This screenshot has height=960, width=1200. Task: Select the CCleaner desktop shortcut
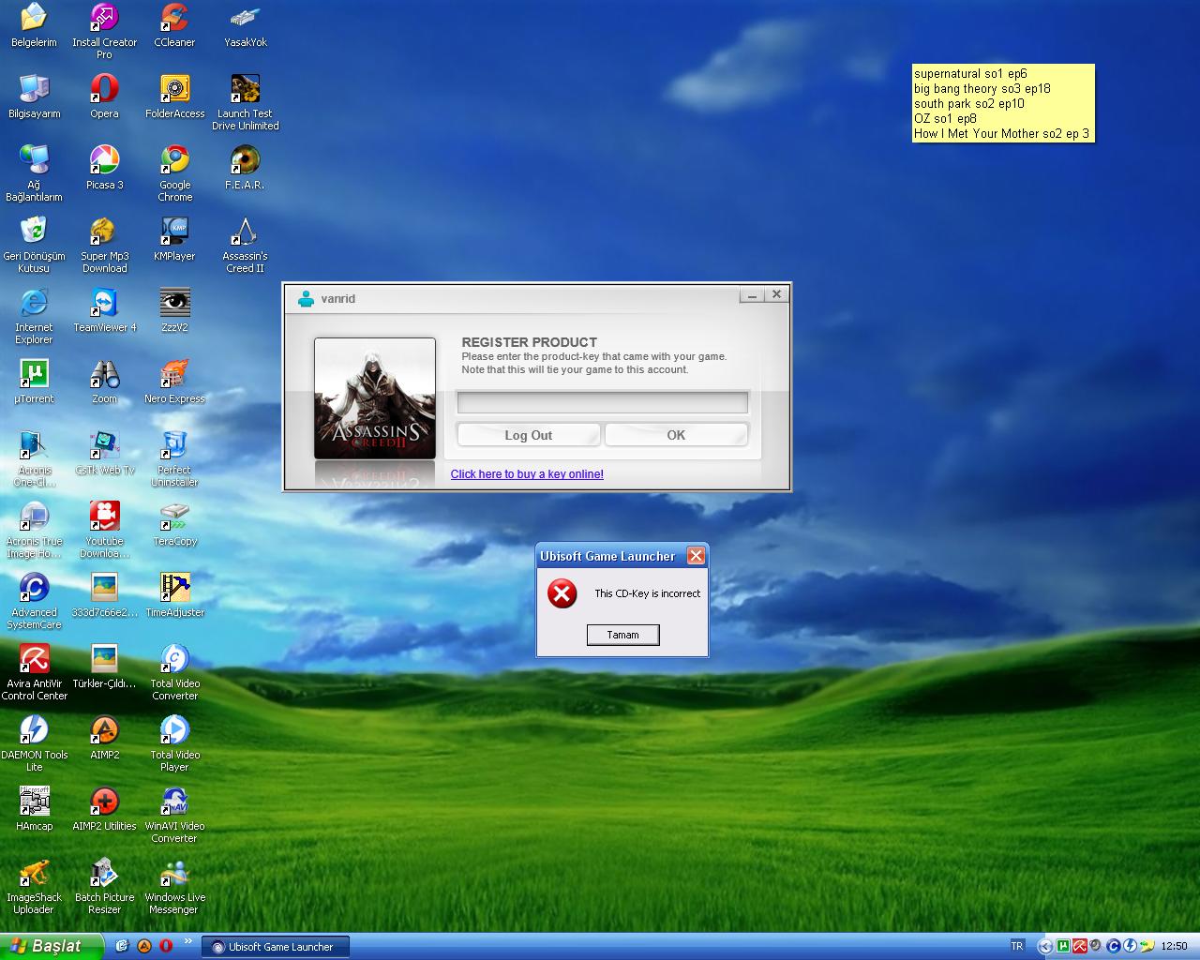(x=174, y=25)
